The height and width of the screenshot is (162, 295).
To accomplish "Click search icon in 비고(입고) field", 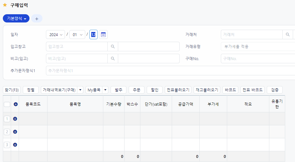I will (x=113, y=59).
